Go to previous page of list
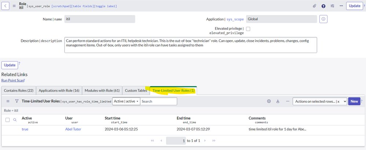 161,141
